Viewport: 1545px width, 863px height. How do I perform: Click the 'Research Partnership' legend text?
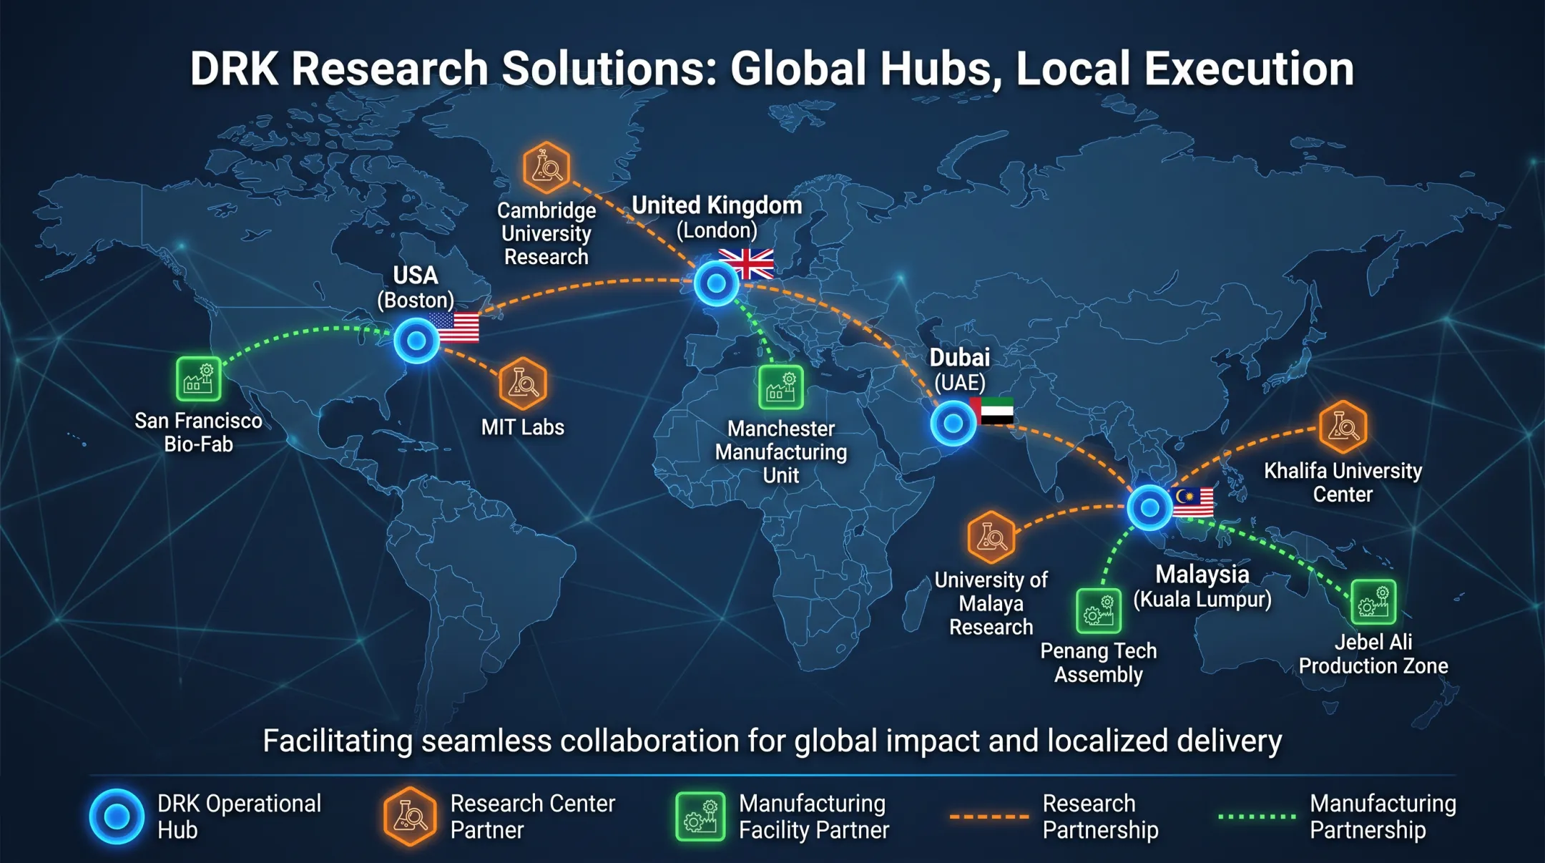pyautogui.click(x=1100, y=816)
